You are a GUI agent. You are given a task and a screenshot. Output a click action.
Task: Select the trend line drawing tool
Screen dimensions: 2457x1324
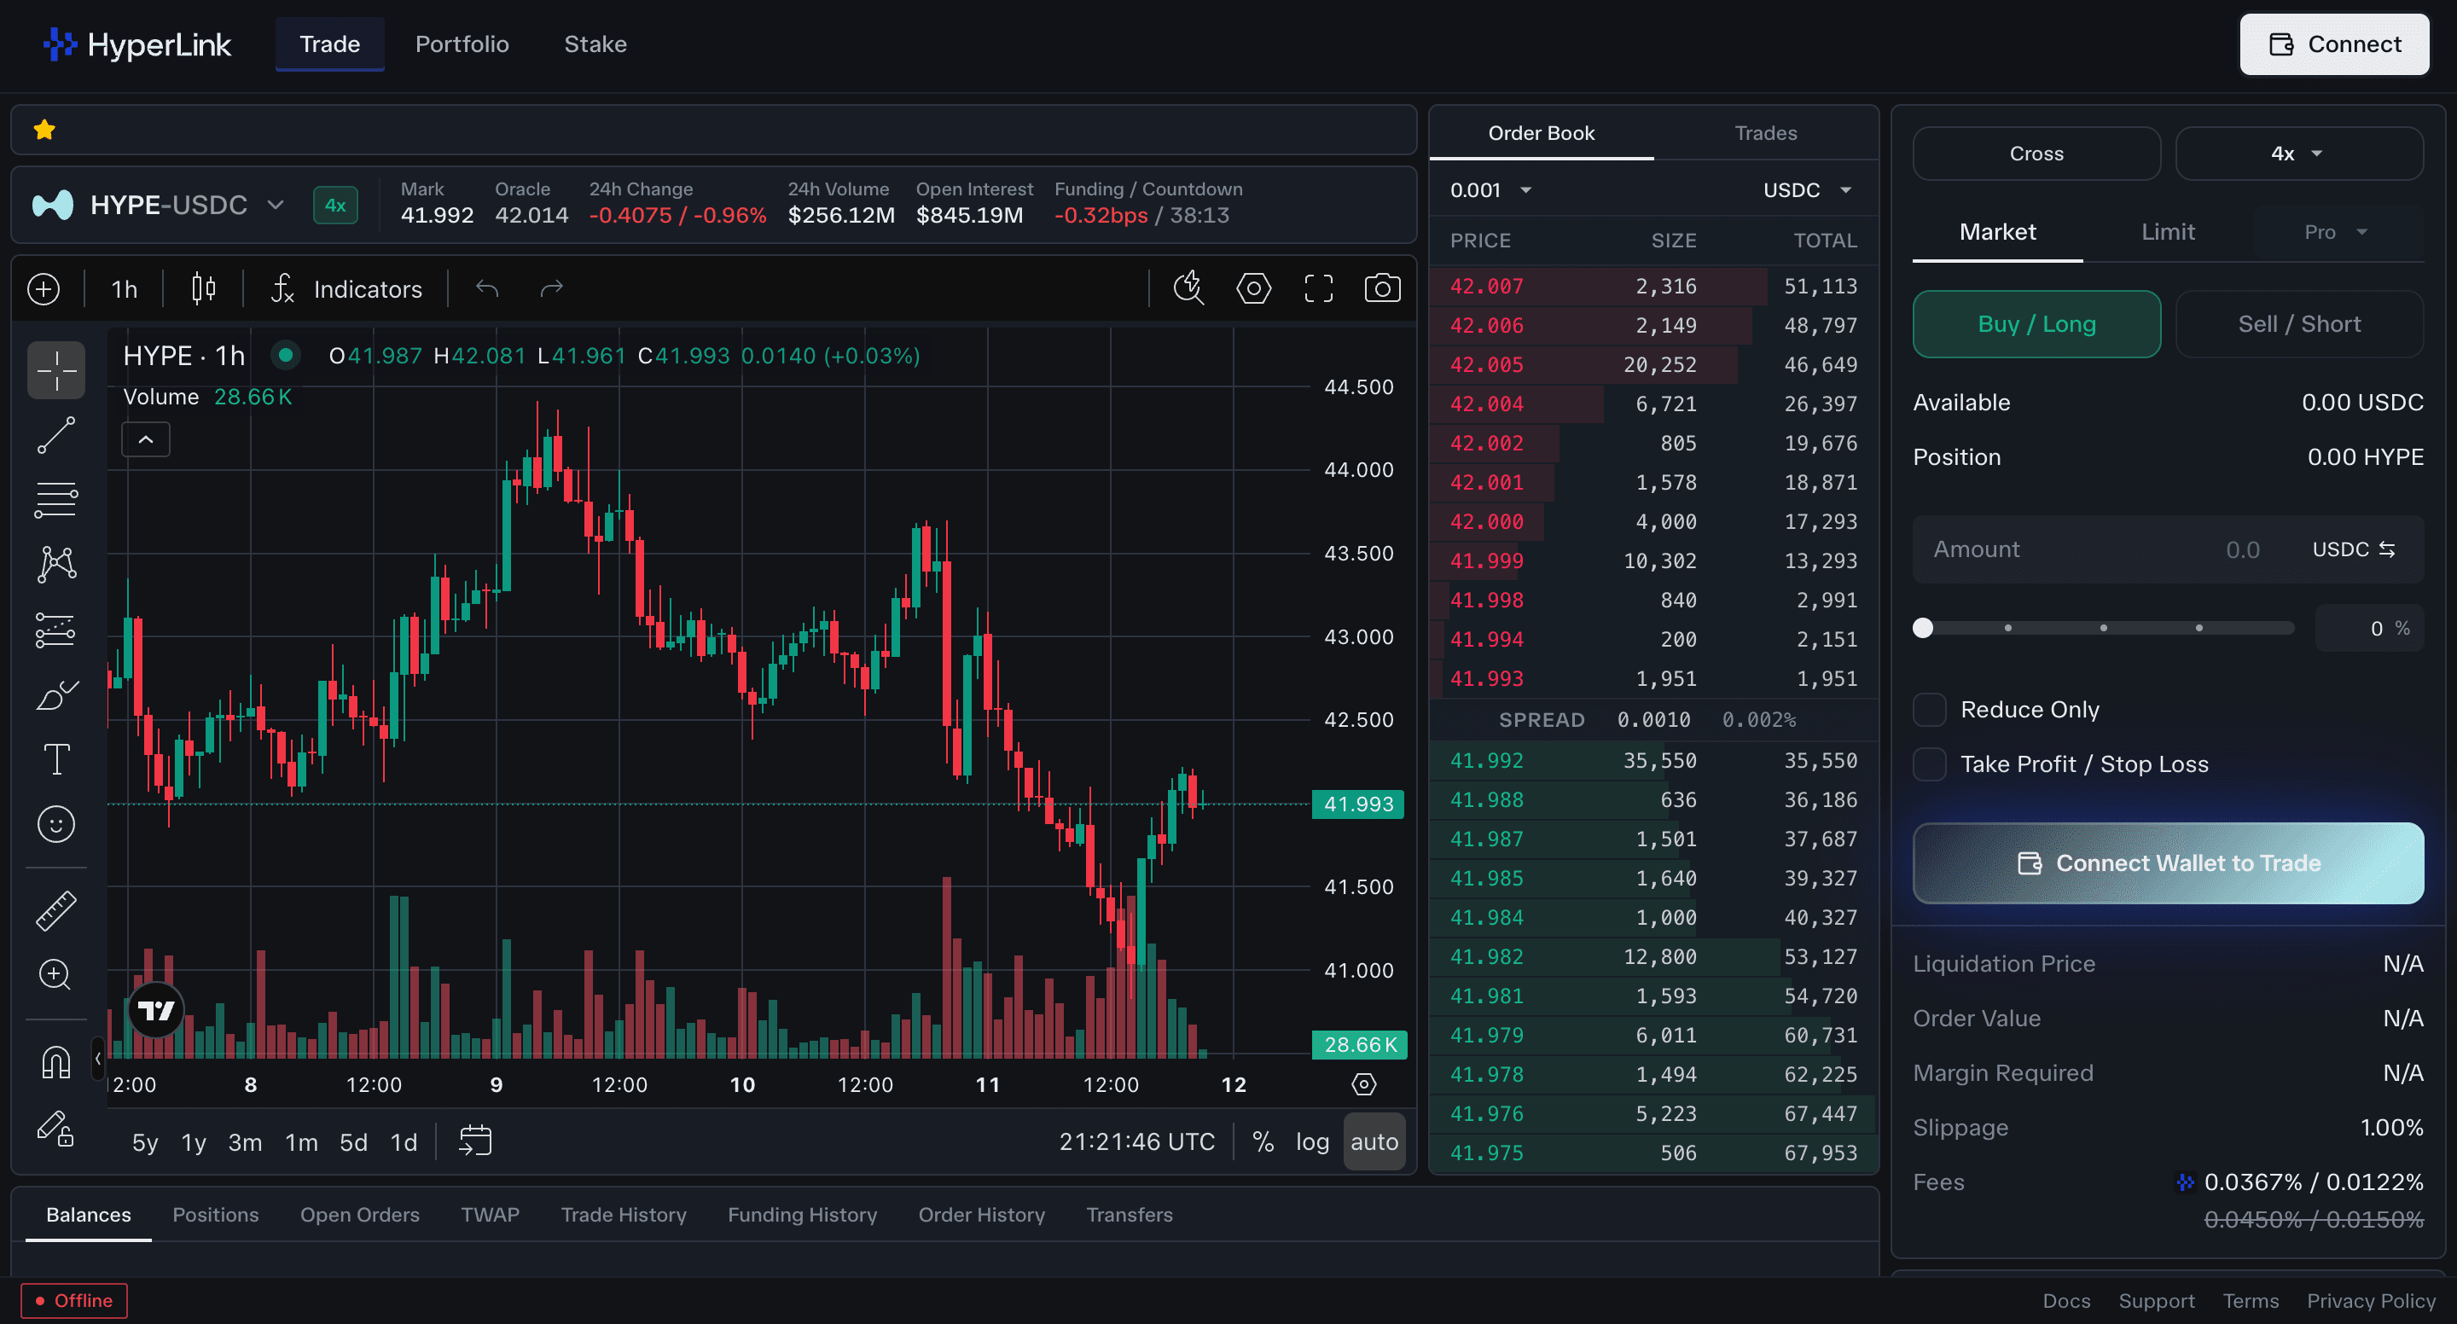point(56,435)
